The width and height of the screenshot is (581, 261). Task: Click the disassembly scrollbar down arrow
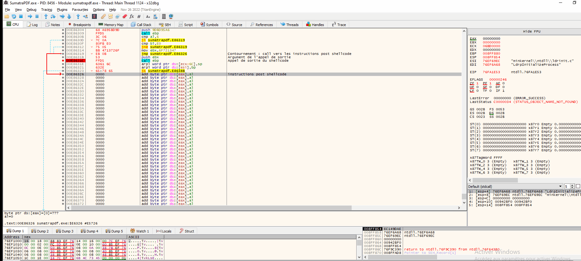(464, 202)
